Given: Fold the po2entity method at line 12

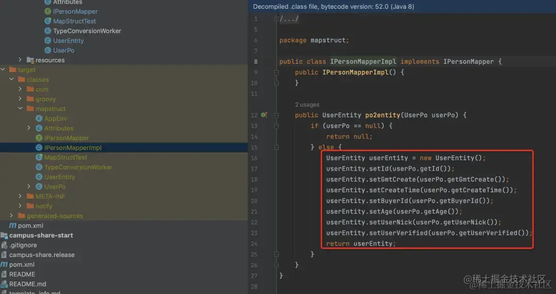Looking at the screenshot, I should pyautogui.click(x=276, y=115).
